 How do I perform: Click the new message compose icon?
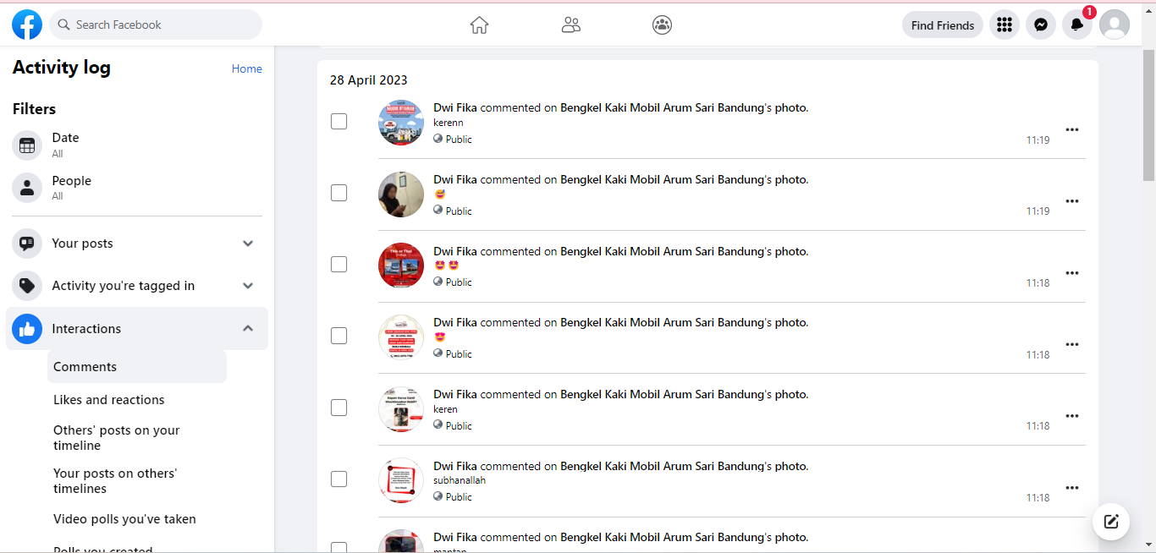(x=1111, y=521)
